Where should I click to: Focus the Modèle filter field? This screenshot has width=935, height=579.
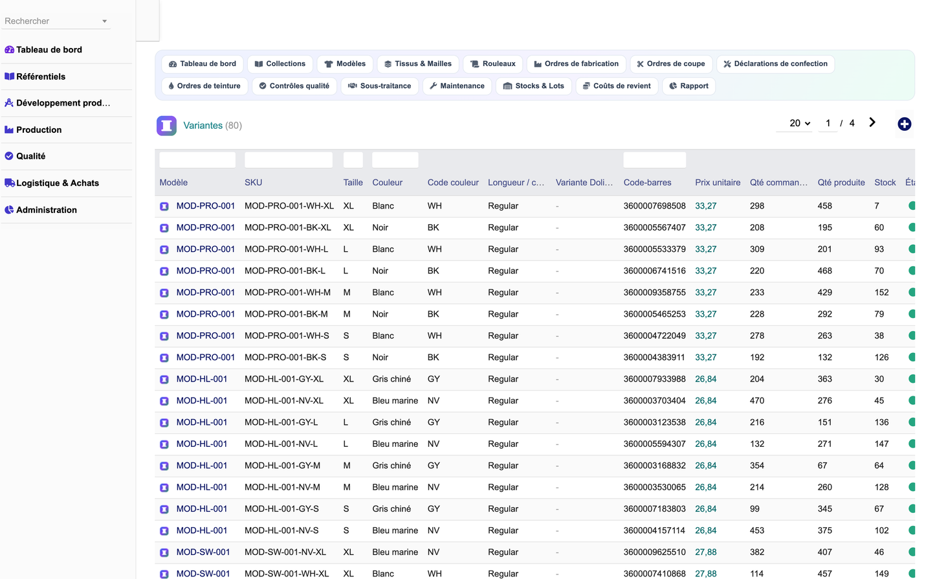click(x=197, y=160)
